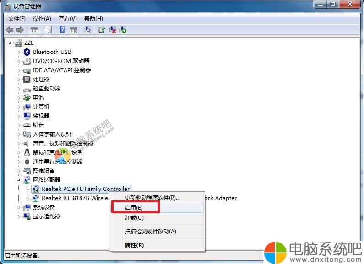Select Realtek RTL8187B Wireless adapter entry
Viewport: 364px width, 264px height.
[x=75, y=198]
